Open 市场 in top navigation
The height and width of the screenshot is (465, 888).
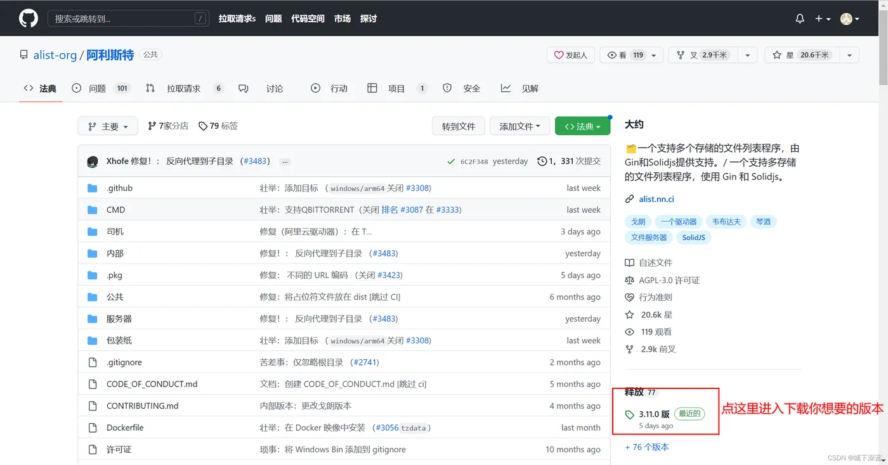tap(343, 18)
